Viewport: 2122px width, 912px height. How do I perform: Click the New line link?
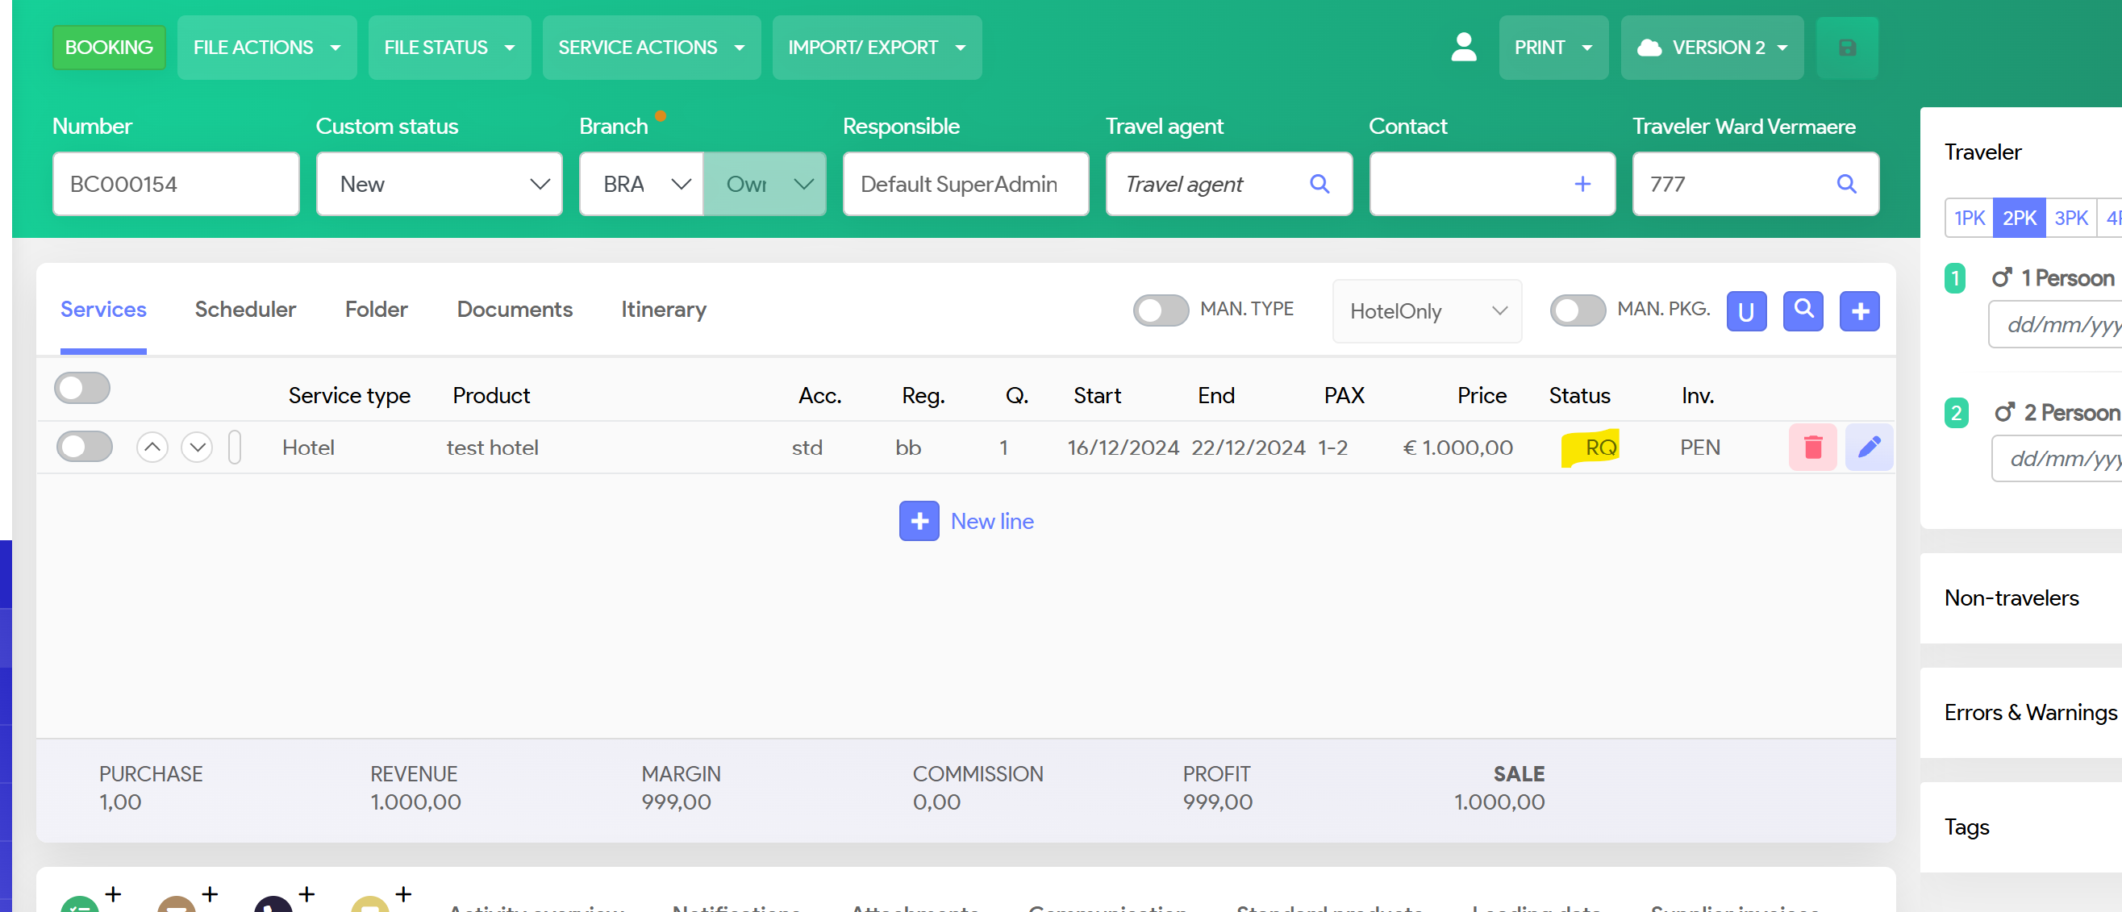tap(991, 521)
